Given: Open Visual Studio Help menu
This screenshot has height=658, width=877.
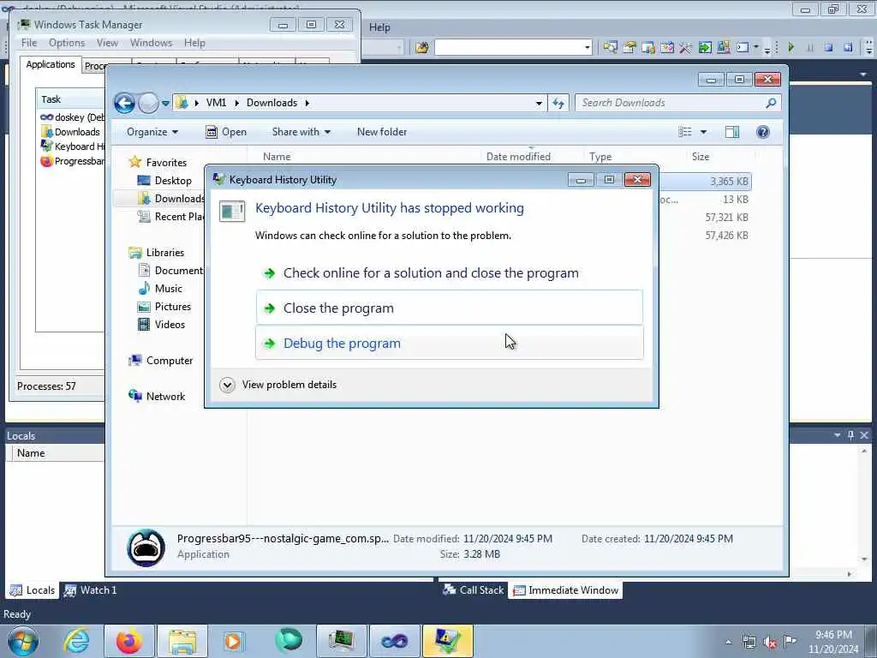Looking at the screenshot, I should coord(379,27).
